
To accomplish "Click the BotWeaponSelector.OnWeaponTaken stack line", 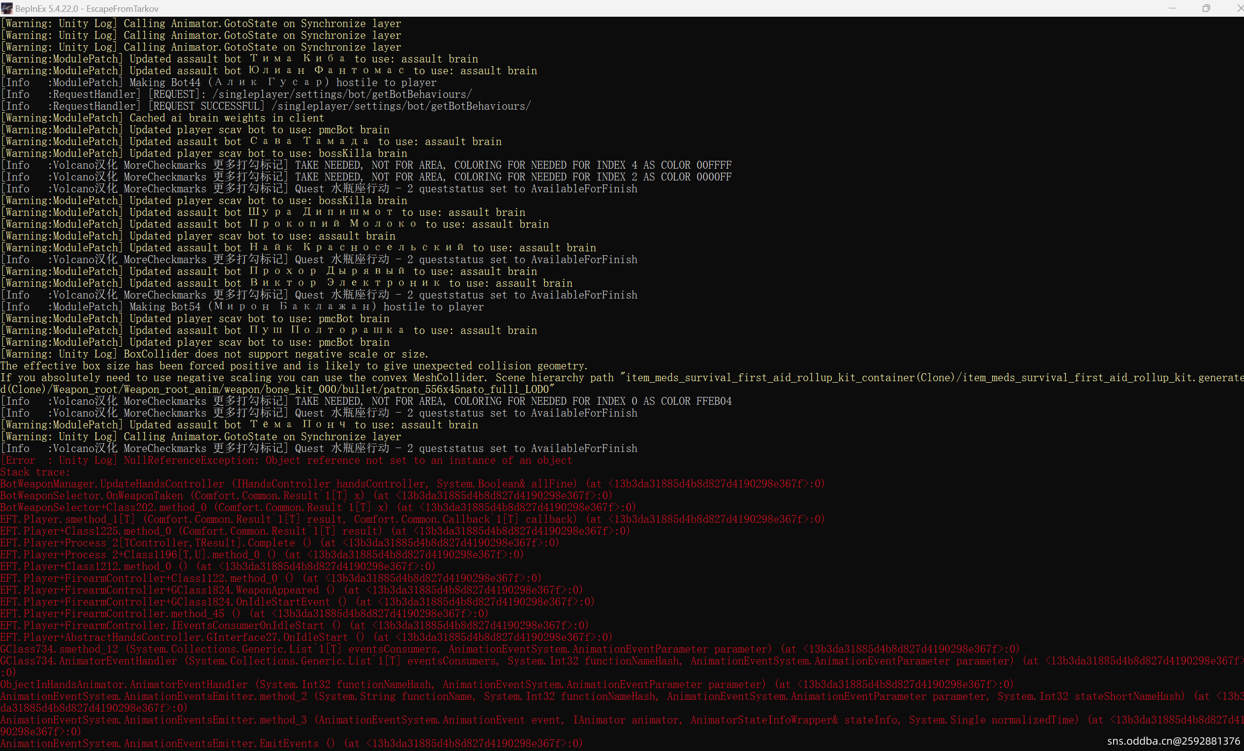I will [306, 496].
